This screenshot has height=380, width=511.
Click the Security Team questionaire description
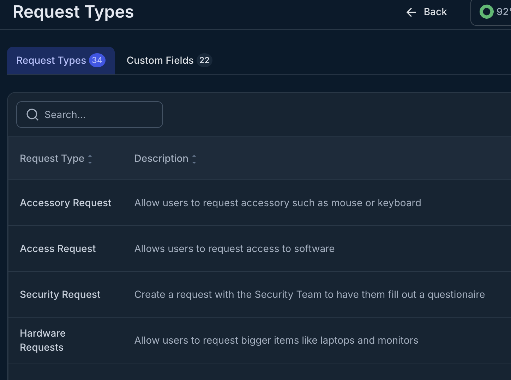[x=309, y=294]
